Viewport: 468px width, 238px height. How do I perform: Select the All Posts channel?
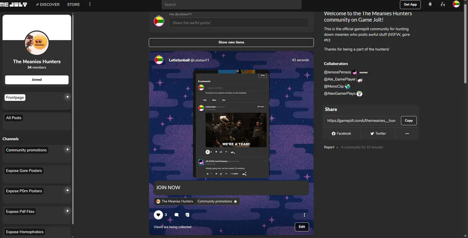(x=14, y=118)
